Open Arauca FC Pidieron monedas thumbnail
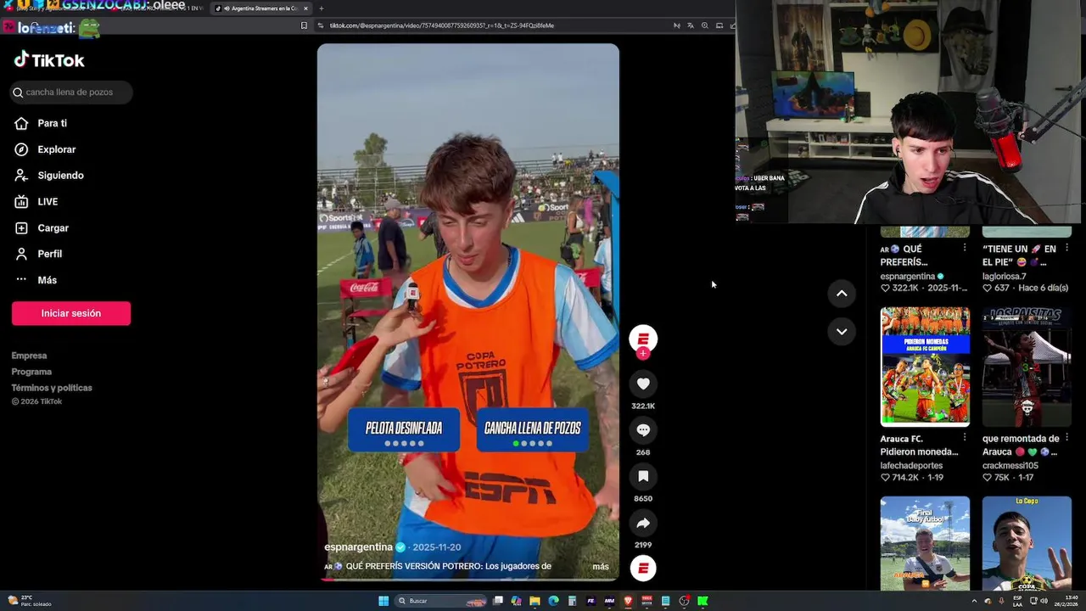1086x611 pixels. [x=925, y=367]
